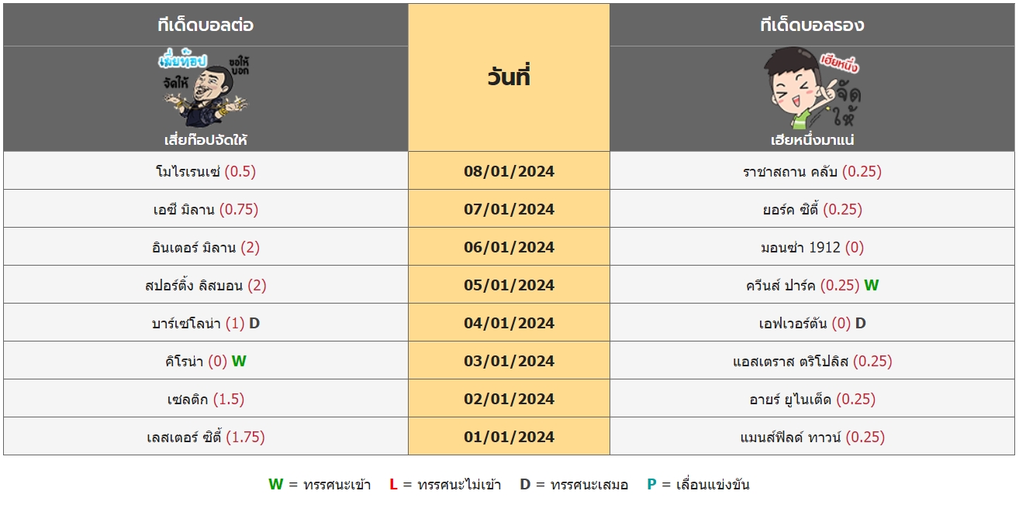The width and height of the screenshot is (1019, 508).
Task: Select the ทีเด็ดบอลรอง column header
Action: [x=812, y=25]
